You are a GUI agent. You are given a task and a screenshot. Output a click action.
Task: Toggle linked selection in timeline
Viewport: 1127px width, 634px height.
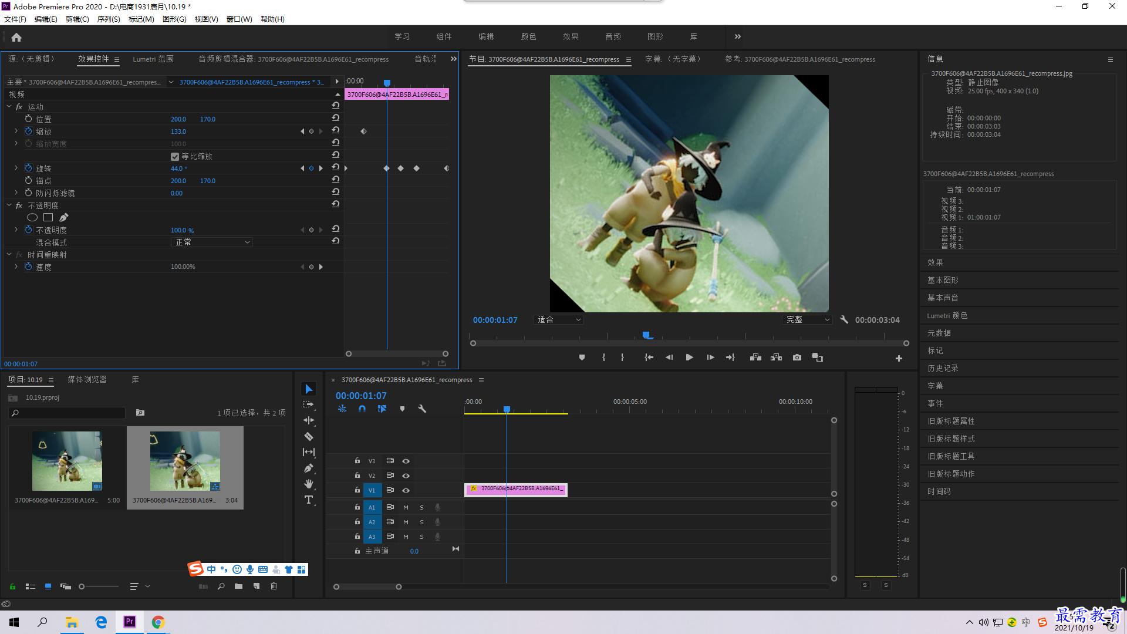coord(382,409)
